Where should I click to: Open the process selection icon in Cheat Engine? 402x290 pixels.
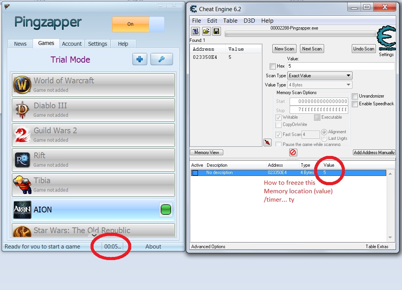(x=195, y=31)
